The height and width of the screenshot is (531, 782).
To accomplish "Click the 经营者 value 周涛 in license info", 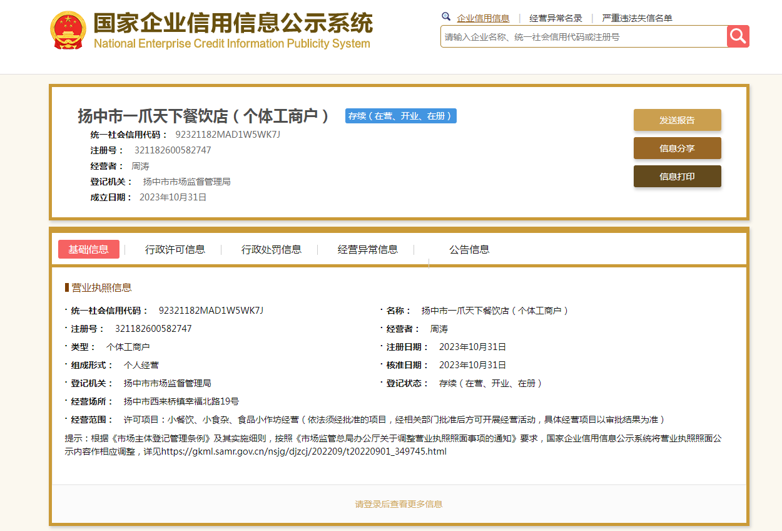I will tap(439, 329).
